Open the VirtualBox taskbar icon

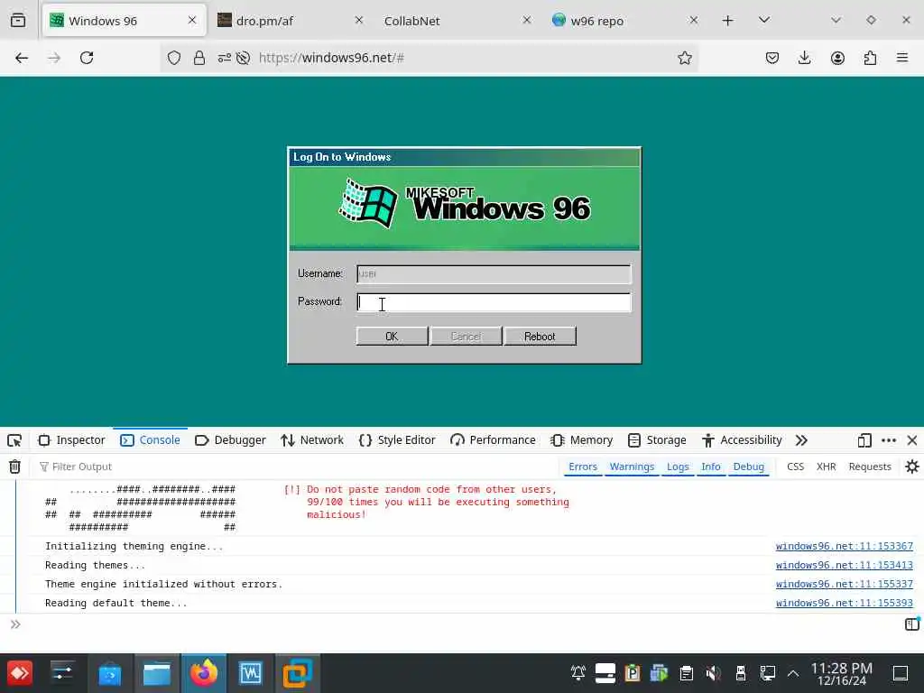coord(298,673)
